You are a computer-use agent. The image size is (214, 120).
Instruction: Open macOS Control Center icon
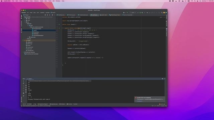click(x=198, y=1)
